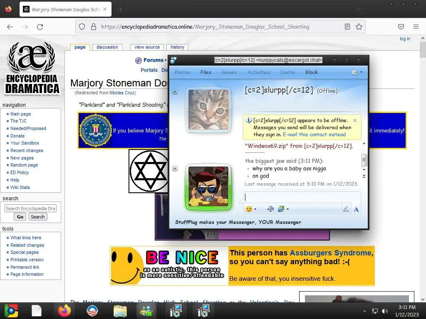426x319 pixels.
Task: Open the Forums link
Action: point(153,60)
